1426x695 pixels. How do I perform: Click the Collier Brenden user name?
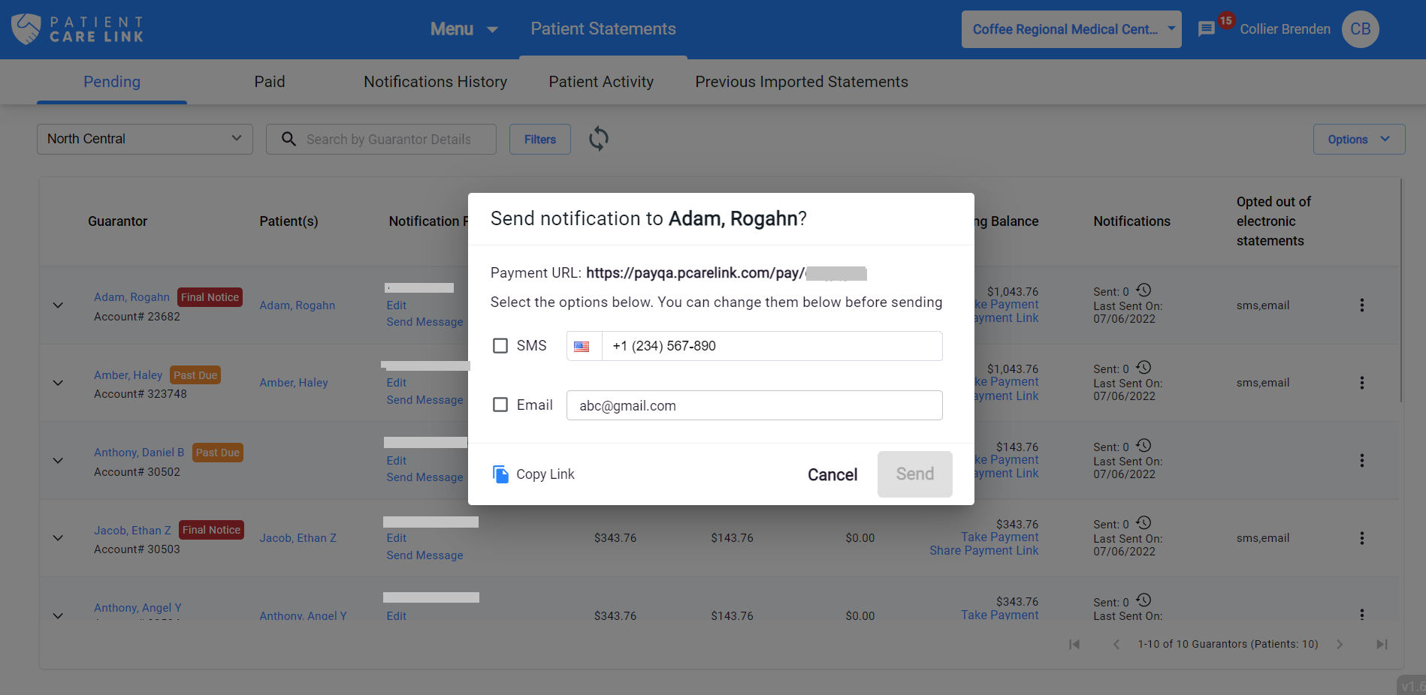[x=1285, y=29]
